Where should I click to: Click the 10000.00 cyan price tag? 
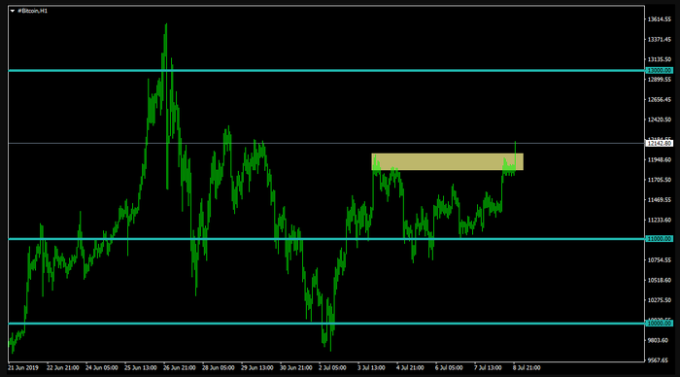click(660, 324)
